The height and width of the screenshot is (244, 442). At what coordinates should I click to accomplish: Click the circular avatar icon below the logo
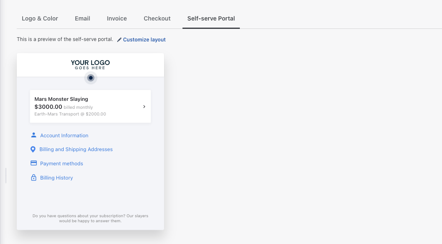tap(90, 77)
